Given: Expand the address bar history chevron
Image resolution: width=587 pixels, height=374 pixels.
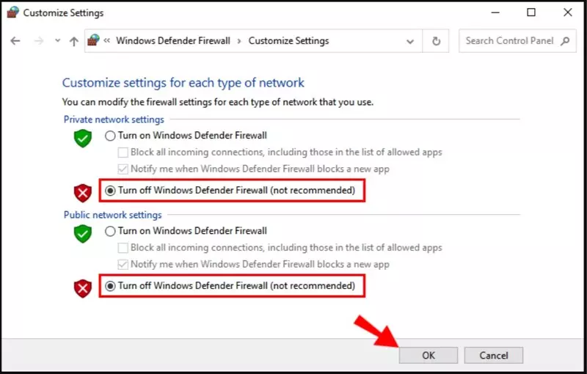Looking at the screenshot, I should tap(410, 41).
